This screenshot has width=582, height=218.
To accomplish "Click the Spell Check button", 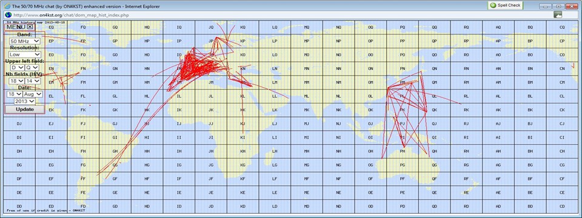I will coord(505,5).
